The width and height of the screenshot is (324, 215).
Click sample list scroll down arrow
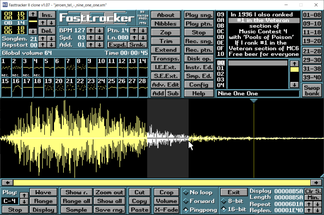pyautogui.click(x=294, y=84)
